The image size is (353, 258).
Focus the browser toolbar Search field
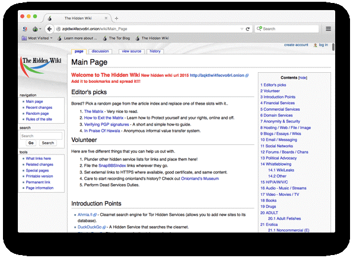coord(287,29)
